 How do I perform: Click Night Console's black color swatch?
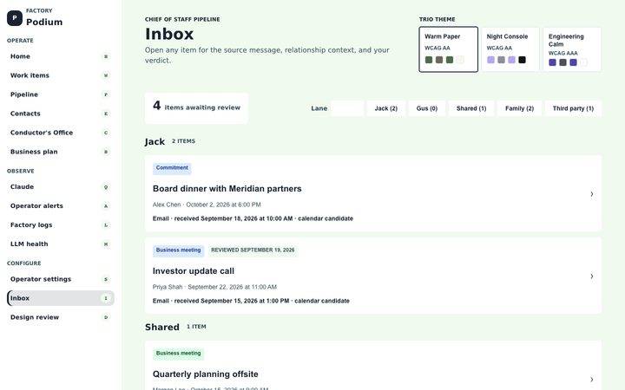coord(523,60)
